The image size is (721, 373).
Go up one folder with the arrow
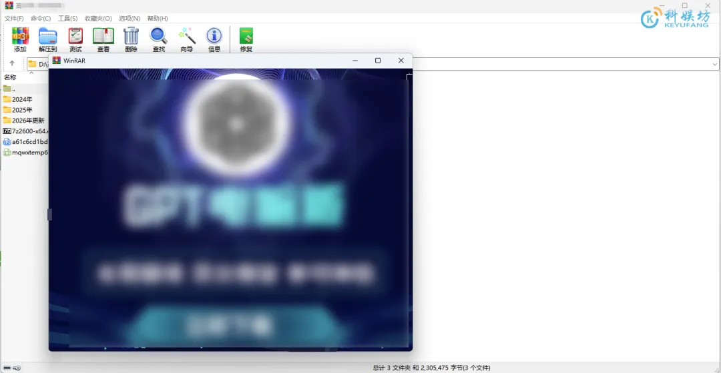12,63
